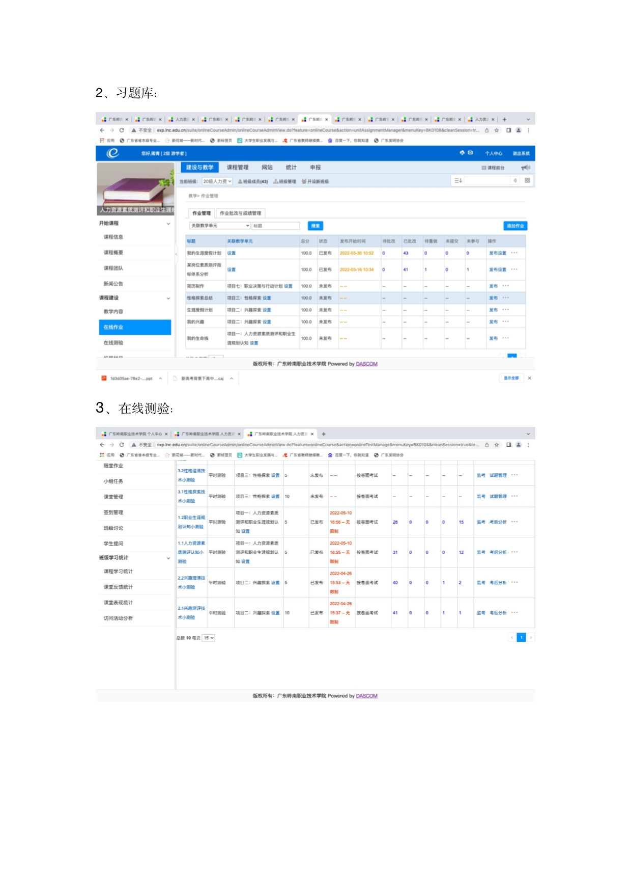
Task: Open more options (…) for 1.2职业生涯规划认知小测验 row
Action: click(514, 522)
